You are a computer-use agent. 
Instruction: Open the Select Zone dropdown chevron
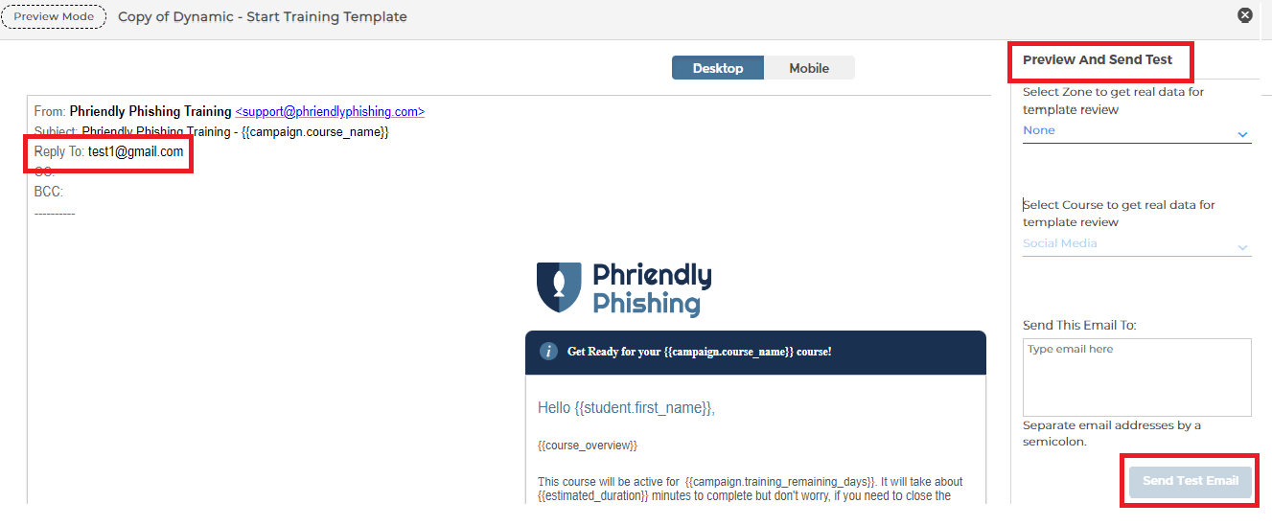point(1243,135)
